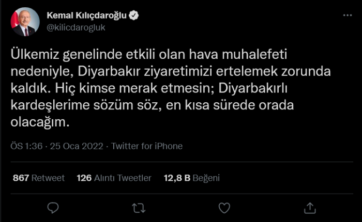The image size is (362, 222).
Task: Click the 25 Oca 2022 date
Action: coord(77,146)
